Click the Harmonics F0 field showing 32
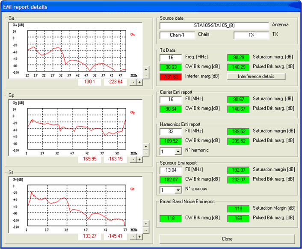 [171, 131]
